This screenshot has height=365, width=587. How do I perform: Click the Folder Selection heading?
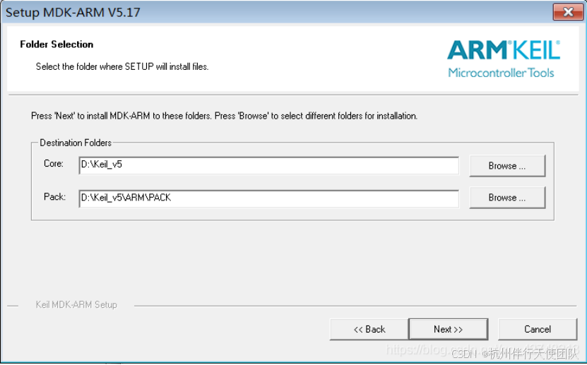(57, 44)
